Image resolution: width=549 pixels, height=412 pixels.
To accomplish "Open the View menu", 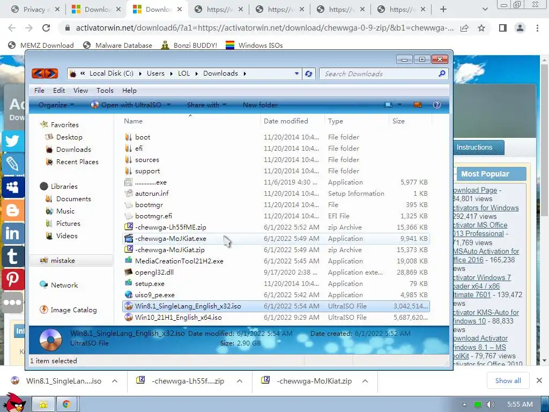I will pyautogui.click(x=80, y=90).
